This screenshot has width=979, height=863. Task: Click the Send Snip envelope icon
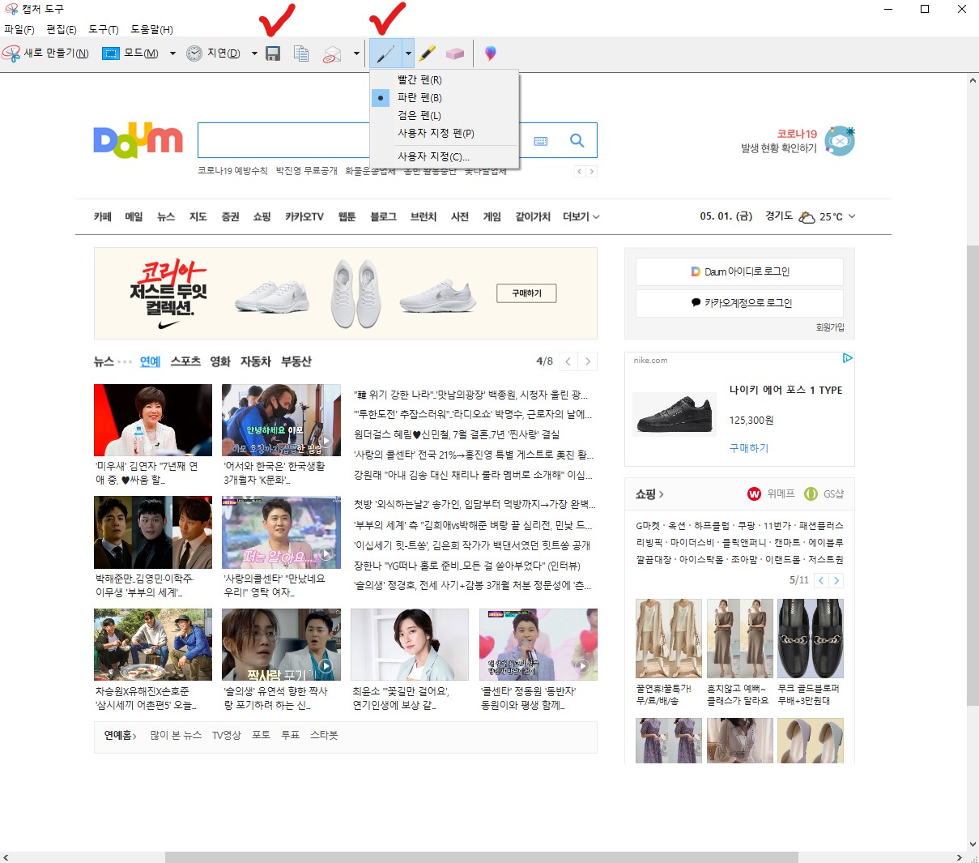point(332,53)
